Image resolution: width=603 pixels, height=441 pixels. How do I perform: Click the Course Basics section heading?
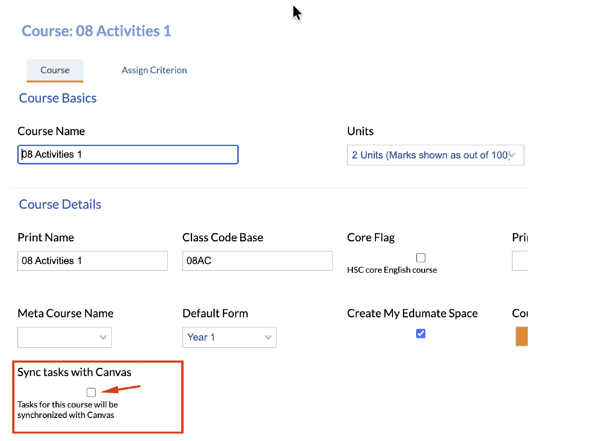pos(58,98)
